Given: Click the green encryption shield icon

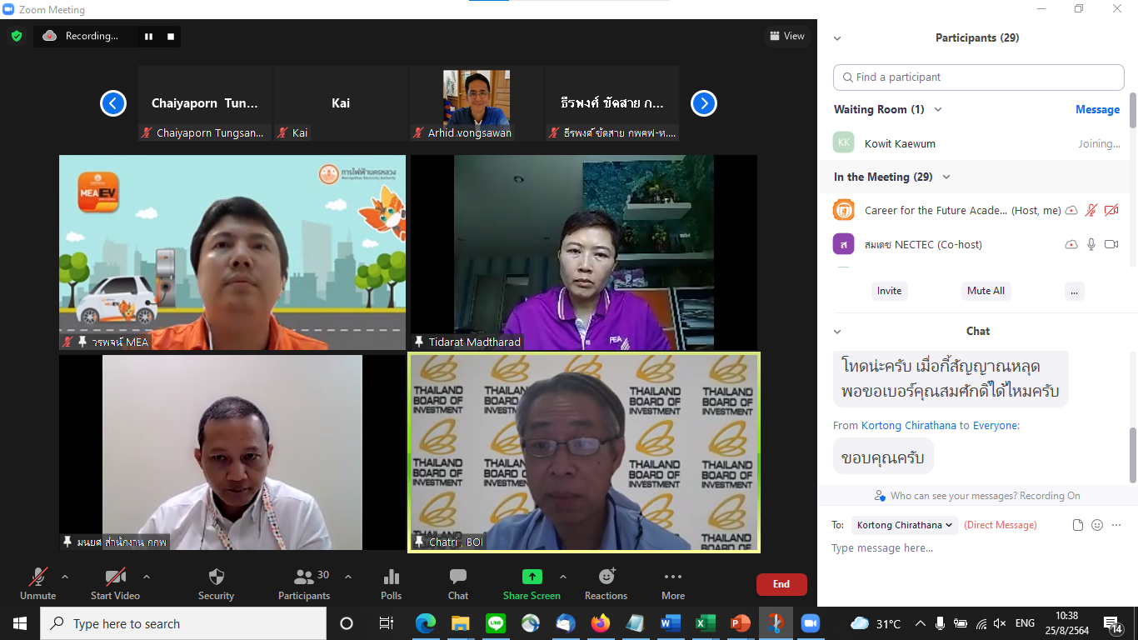Looking at the screenshot, I should [x=16, y=36].
